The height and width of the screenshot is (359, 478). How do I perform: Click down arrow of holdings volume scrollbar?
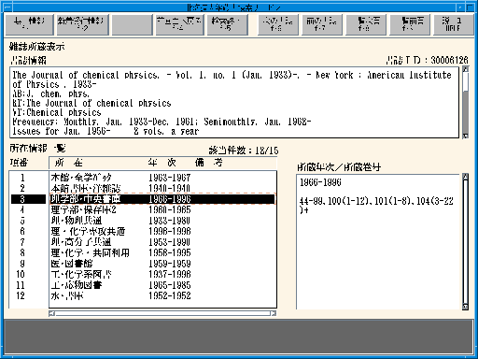click(466, 307)
